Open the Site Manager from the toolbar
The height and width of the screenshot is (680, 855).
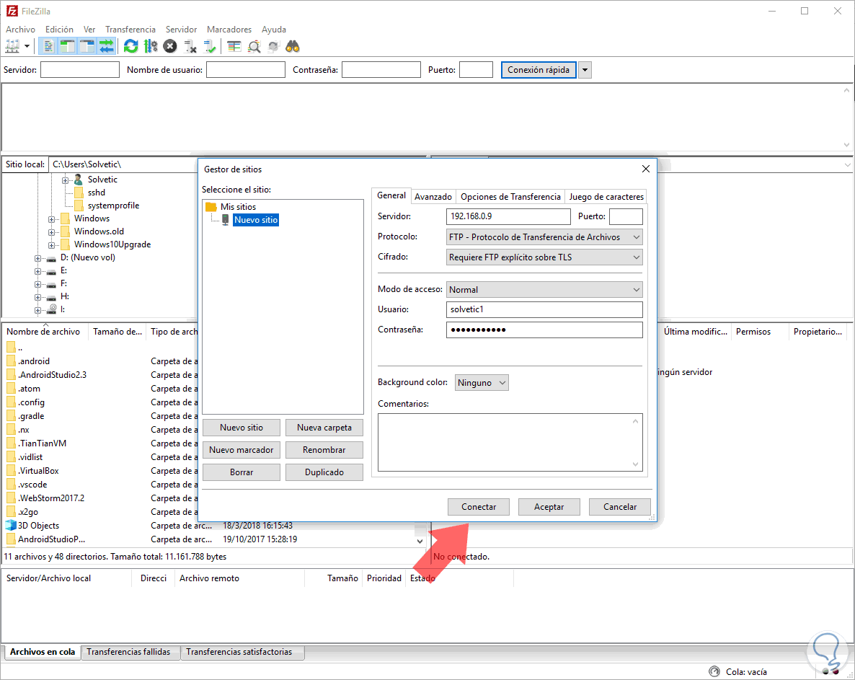coord(13,45)
